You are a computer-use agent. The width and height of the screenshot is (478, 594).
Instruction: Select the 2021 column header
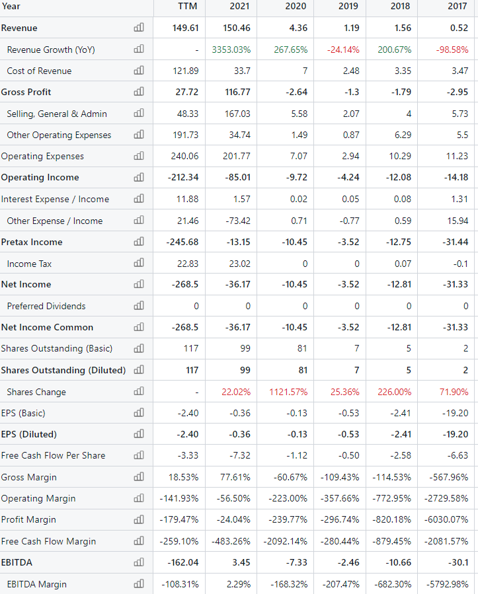239,6
